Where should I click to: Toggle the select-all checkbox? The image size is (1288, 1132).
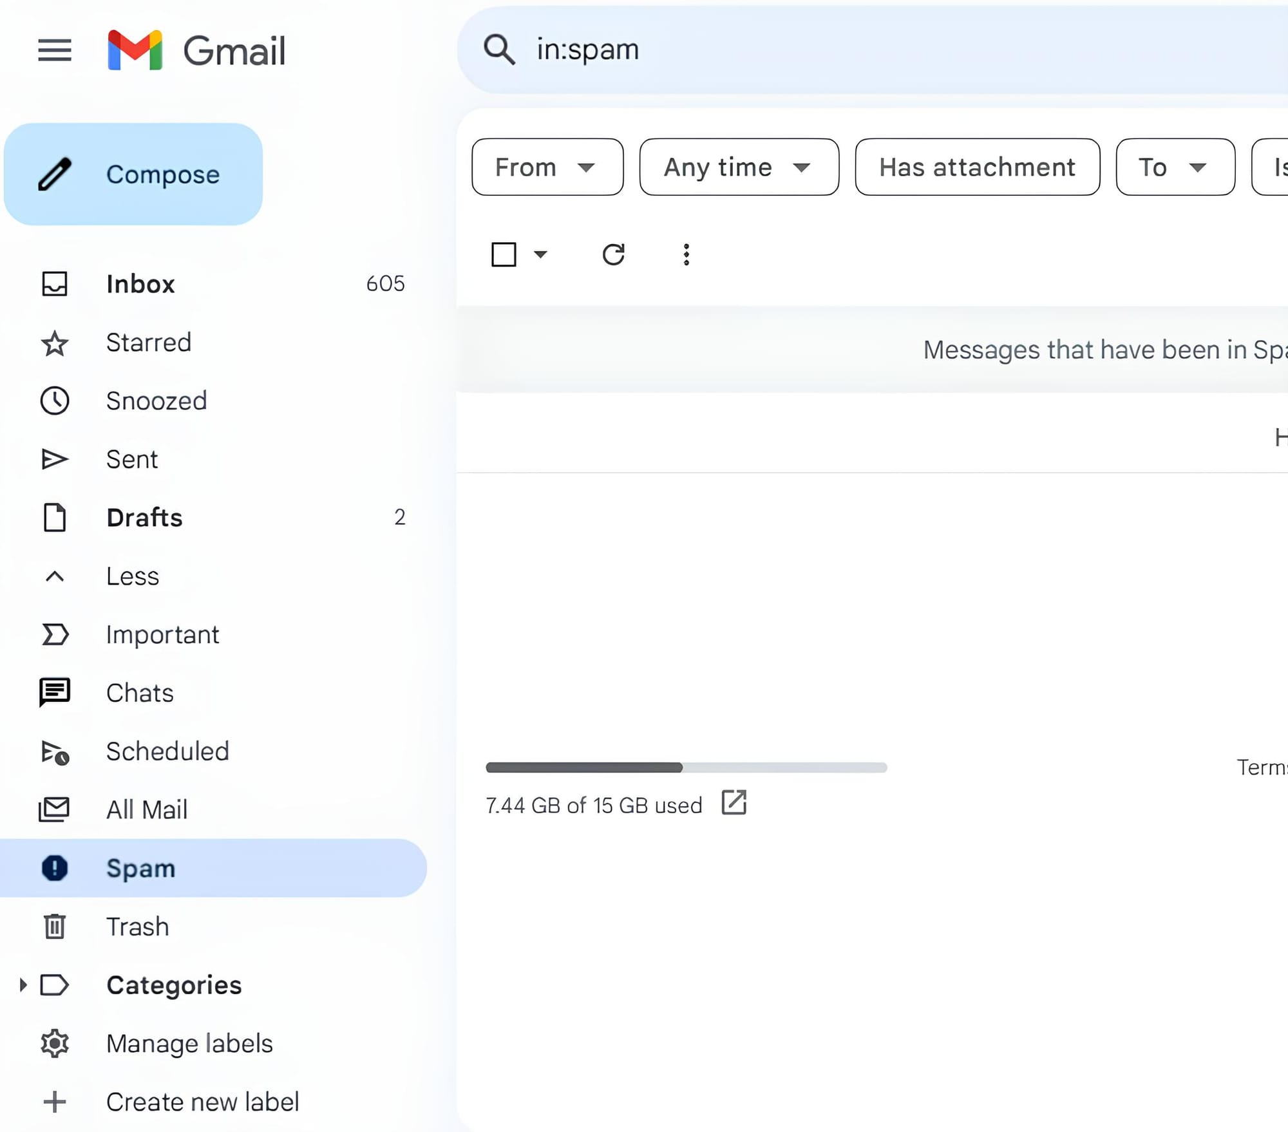point(504,254)
